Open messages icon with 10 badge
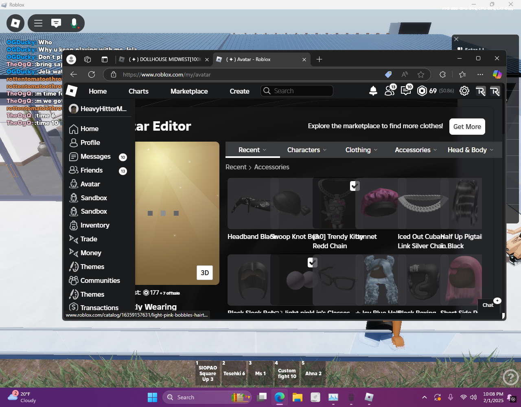This screenshot has height=407, width=521. coord(406,90)
